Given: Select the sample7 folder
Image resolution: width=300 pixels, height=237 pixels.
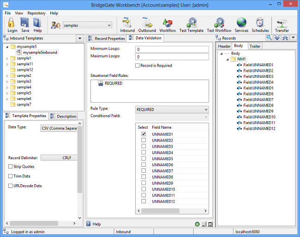Looking at the screenshot, I should point(21,105).
